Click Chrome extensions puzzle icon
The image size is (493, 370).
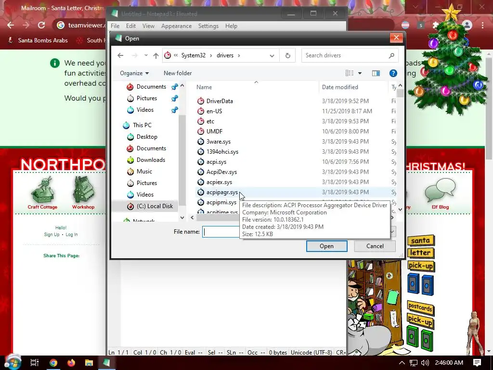435,25
